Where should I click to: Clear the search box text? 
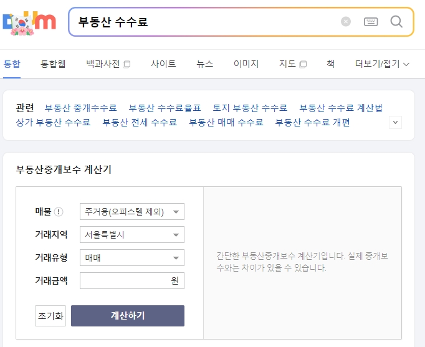pos(346,21)
